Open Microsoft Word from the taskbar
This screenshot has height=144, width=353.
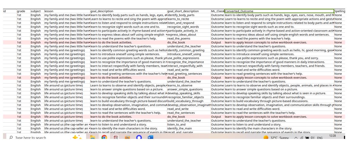click(150, 137)
